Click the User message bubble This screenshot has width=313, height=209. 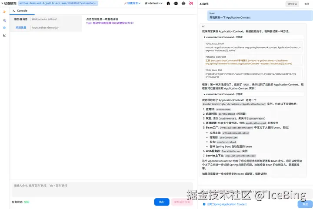260,16
